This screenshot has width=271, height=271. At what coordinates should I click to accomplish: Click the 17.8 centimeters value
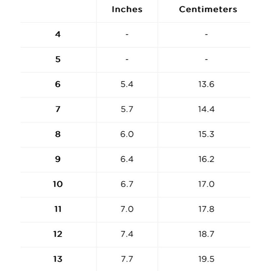click(x=206, y=209)
